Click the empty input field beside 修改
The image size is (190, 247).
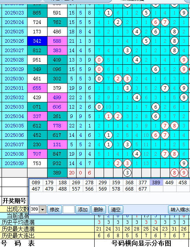[69, 209]
